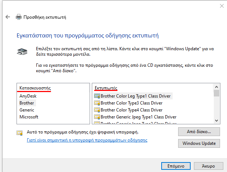The width and height of the screenshot is (227, 172).
Task: Select Brother Color Type3 Class Driver
Action: [x=131, y=103]
